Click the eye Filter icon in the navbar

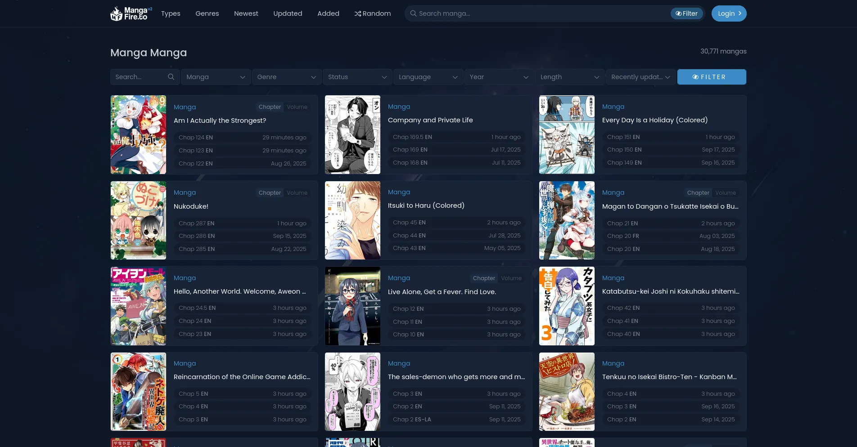click(x=678, y=13)
